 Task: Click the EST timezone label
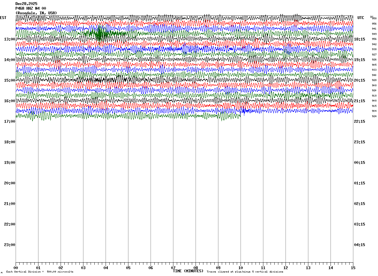coord(3,18)
